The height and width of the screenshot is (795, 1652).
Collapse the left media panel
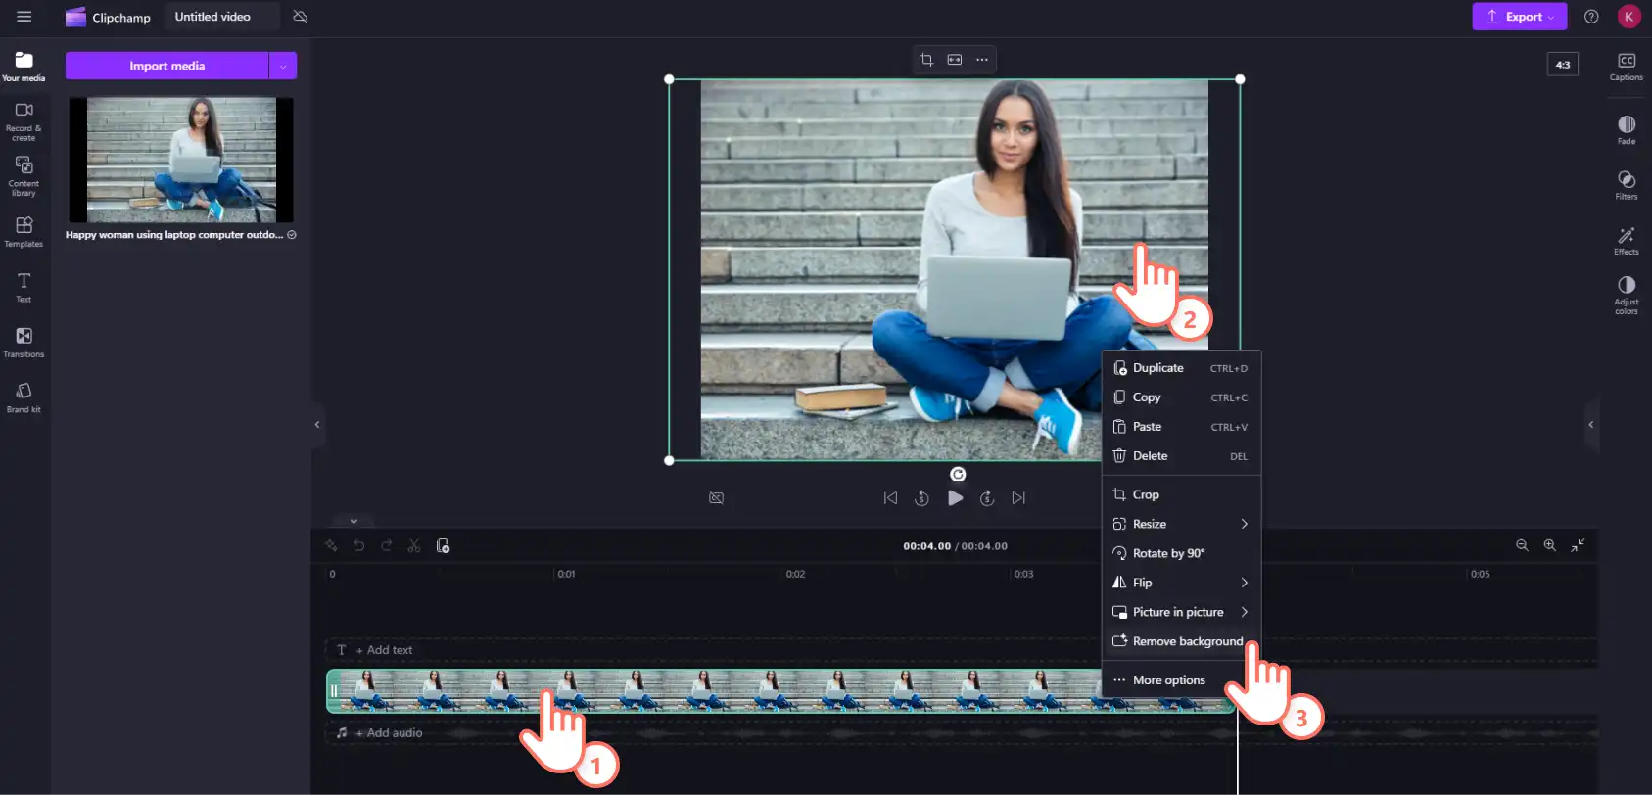[317, 425]
